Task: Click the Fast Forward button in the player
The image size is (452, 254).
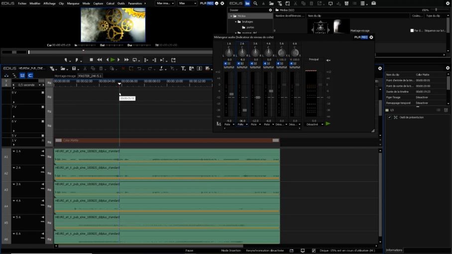Action: [x=126, y=60]
